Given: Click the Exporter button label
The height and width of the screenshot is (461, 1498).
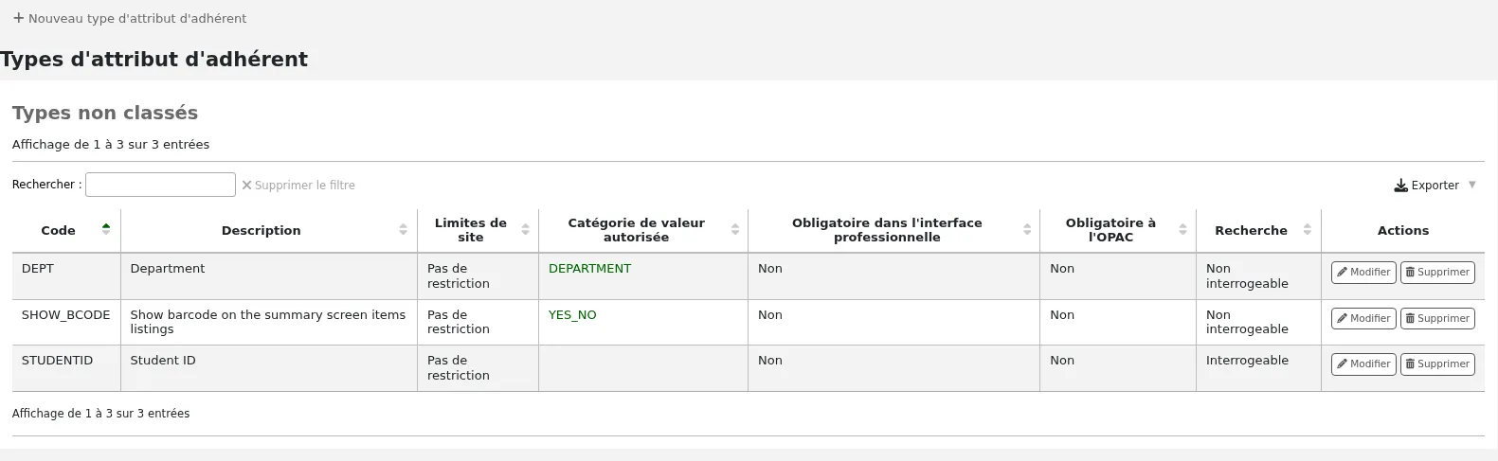Looking at the screenshot, I should click(1435, 186).
